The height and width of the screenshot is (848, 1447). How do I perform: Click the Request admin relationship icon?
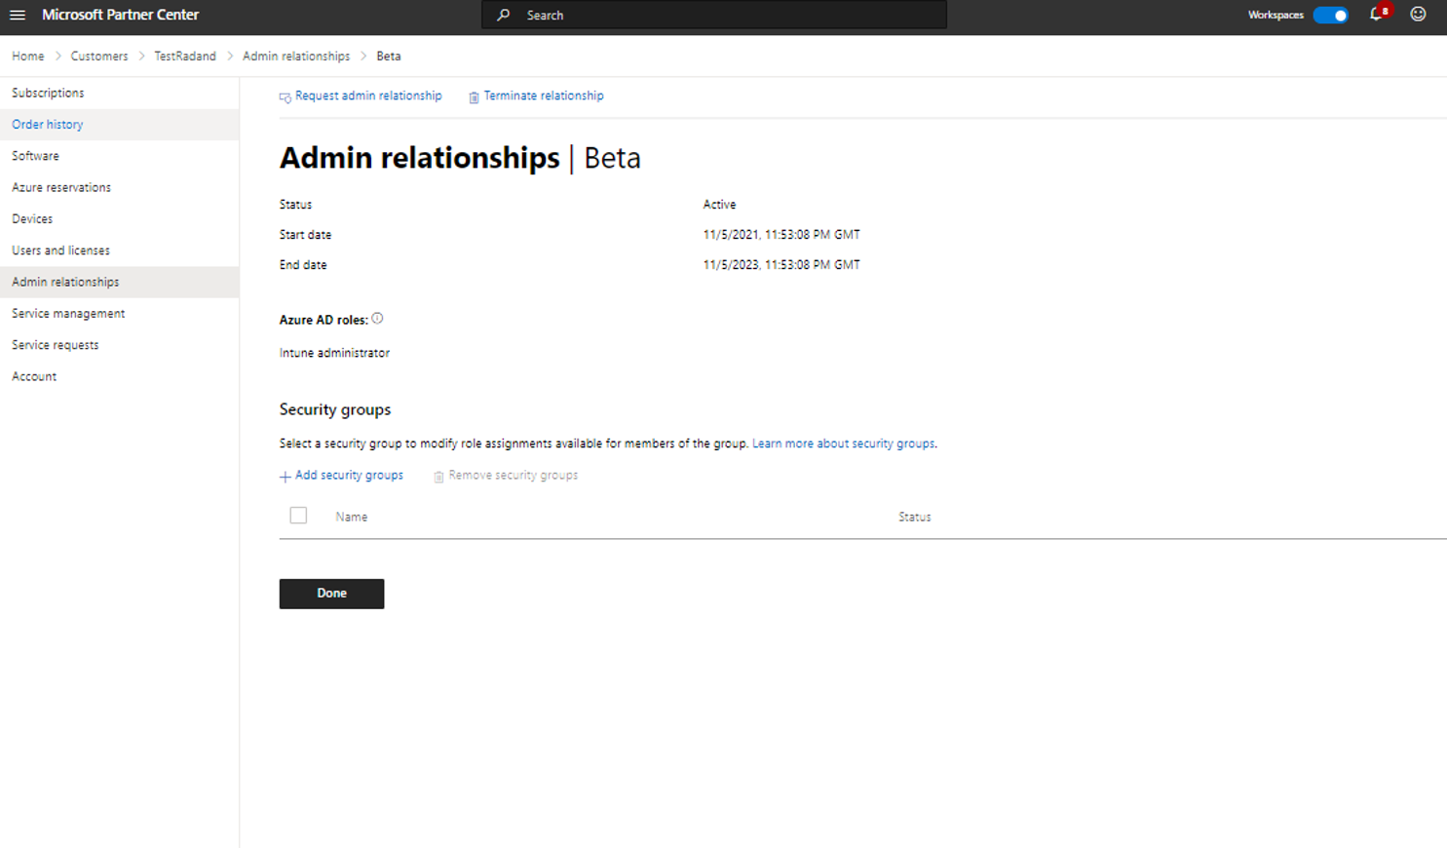tap(285, 96)
